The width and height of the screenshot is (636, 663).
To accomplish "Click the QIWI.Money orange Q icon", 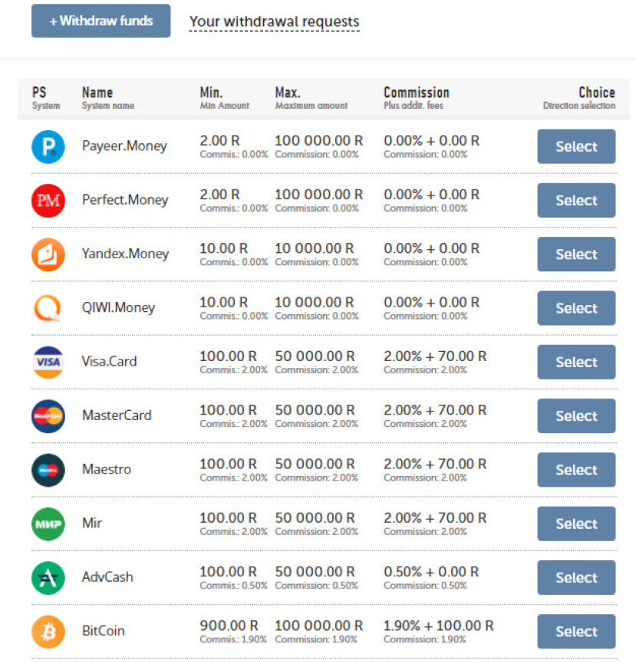I will point(48,308).
